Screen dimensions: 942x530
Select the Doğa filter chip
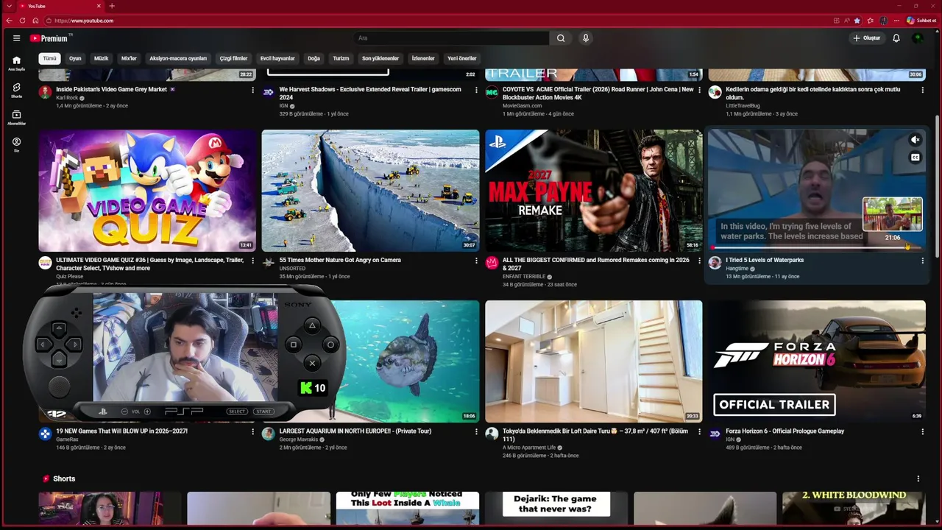314,58
